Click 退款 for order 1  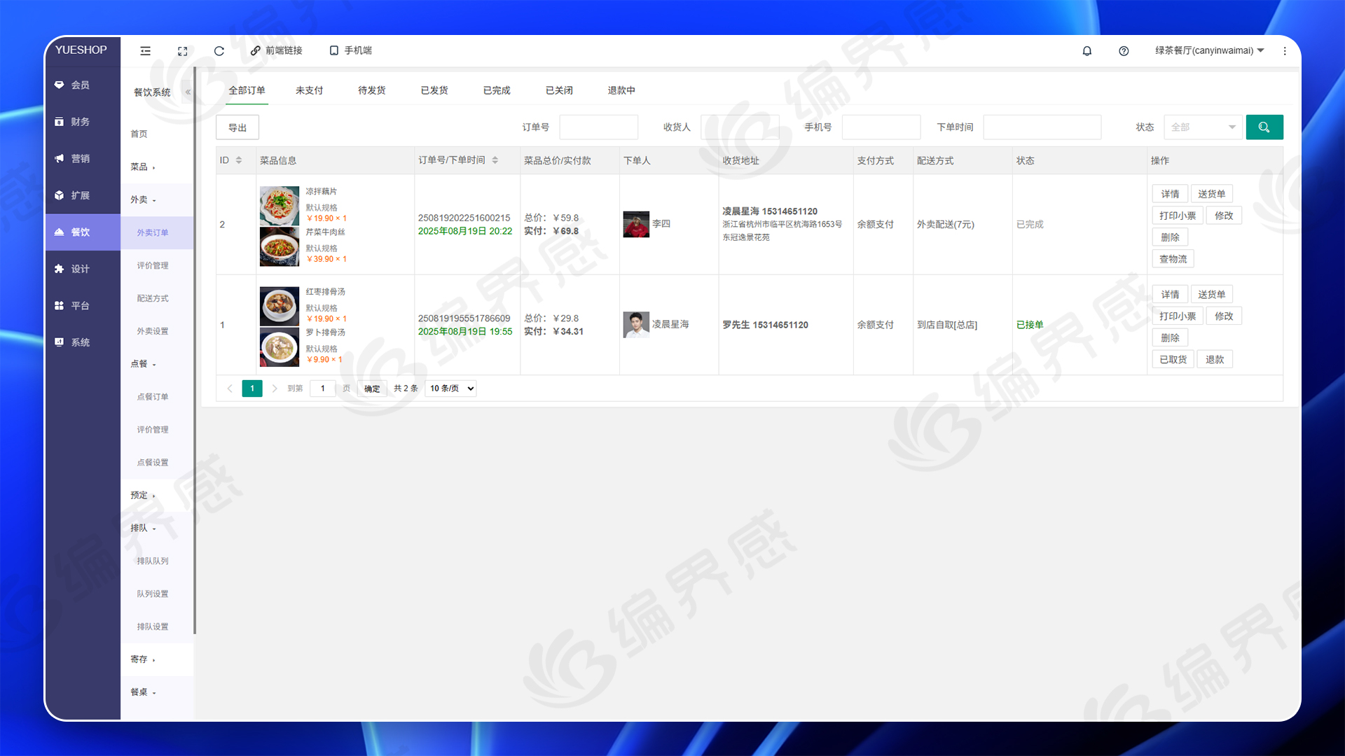(1215, 359)
